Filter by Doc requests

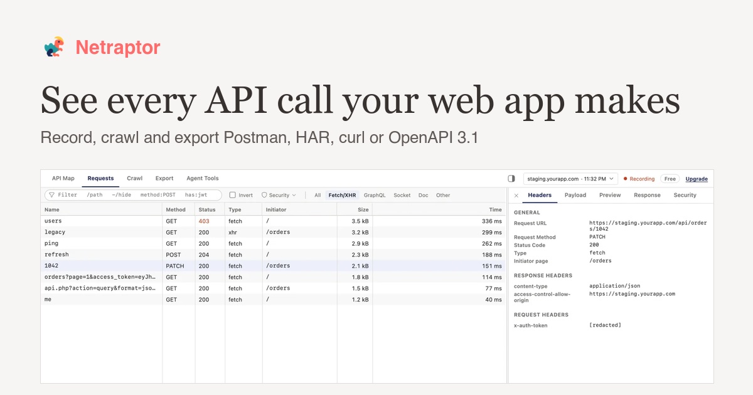(x=424, y=195)
